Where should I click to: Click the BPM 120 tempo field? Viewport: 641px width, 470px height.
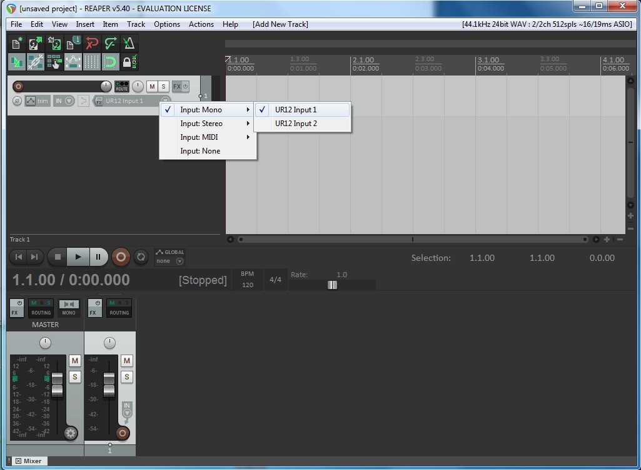tap(247, 280)
